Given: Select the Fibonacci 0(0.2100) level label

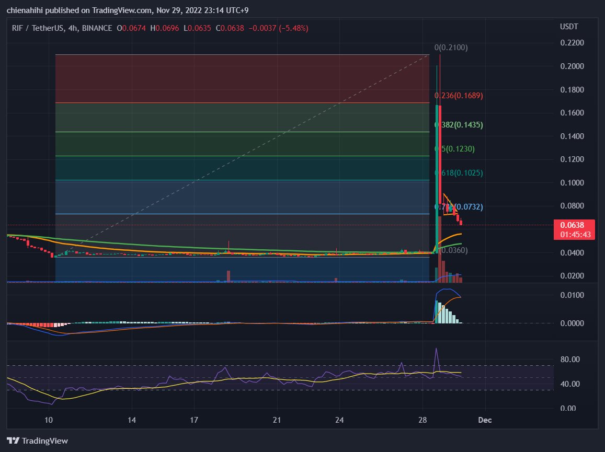Looking at the screenshot, I should pos(451,48).
